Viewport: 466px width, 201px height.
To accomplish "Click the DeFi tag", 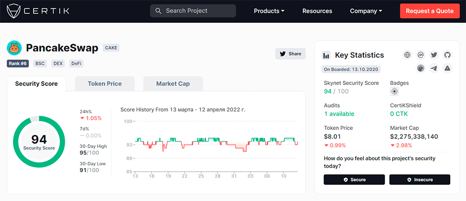I will pos(76,64).
